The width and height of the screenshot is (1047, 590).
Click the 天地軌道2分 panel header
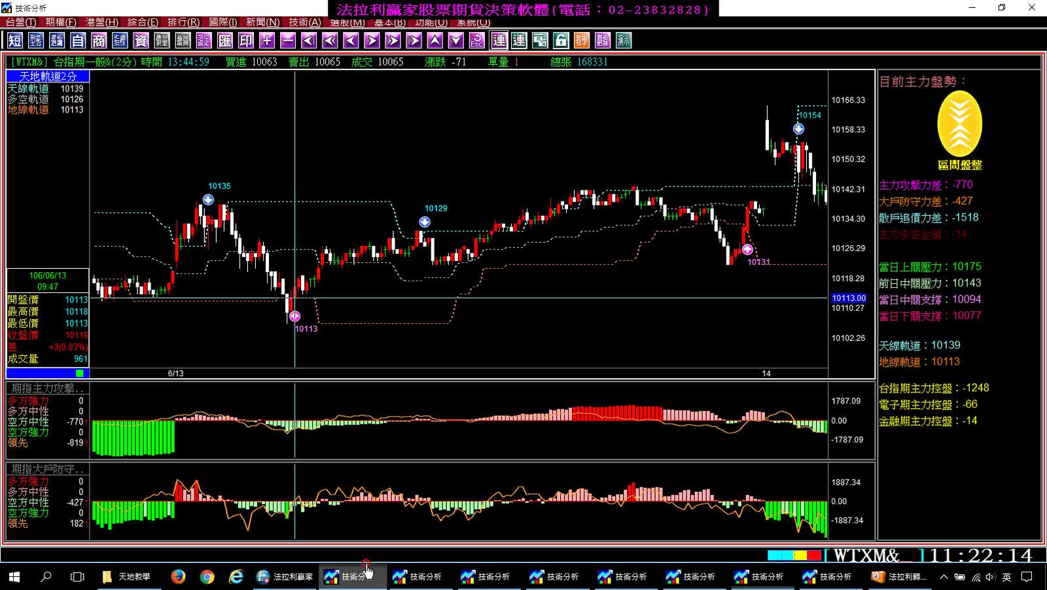pos(48,77)
